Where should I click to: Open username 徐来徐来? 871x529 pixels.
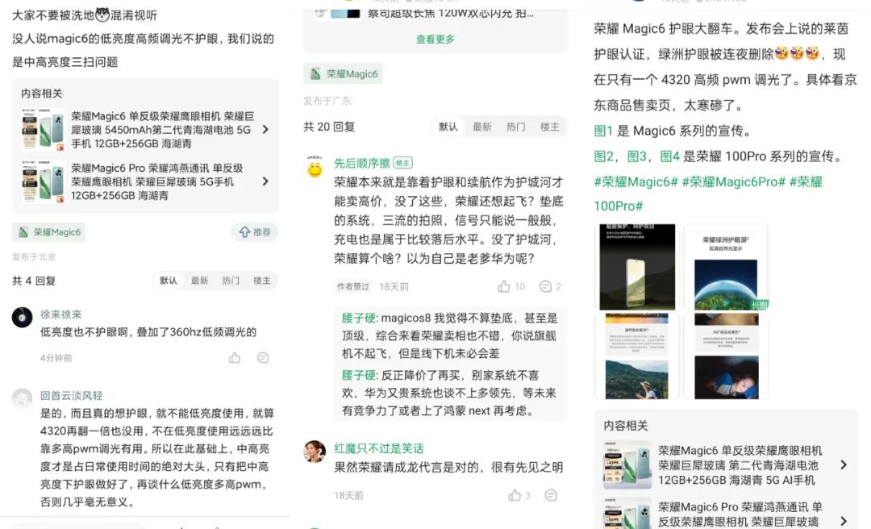[x=61, y=314]
